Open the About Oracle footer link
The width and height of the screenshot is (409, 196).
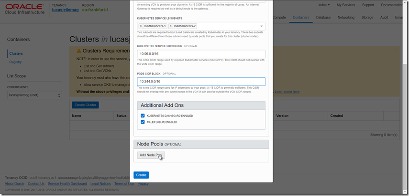point(15,184)
